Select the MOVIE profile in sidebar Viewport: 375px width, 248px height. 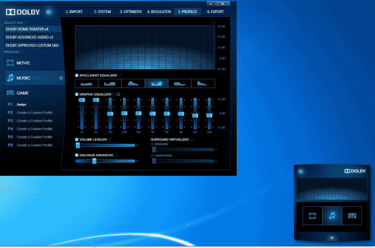point(35,63)
